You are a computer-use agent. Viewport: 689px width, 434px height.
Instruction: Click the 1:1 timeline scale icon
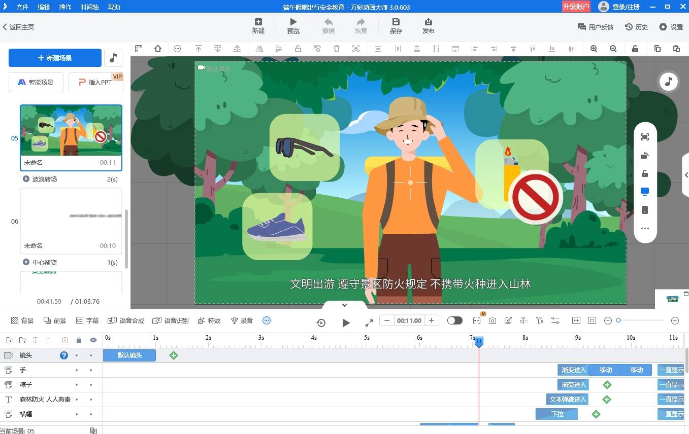(x=592, y=320)
